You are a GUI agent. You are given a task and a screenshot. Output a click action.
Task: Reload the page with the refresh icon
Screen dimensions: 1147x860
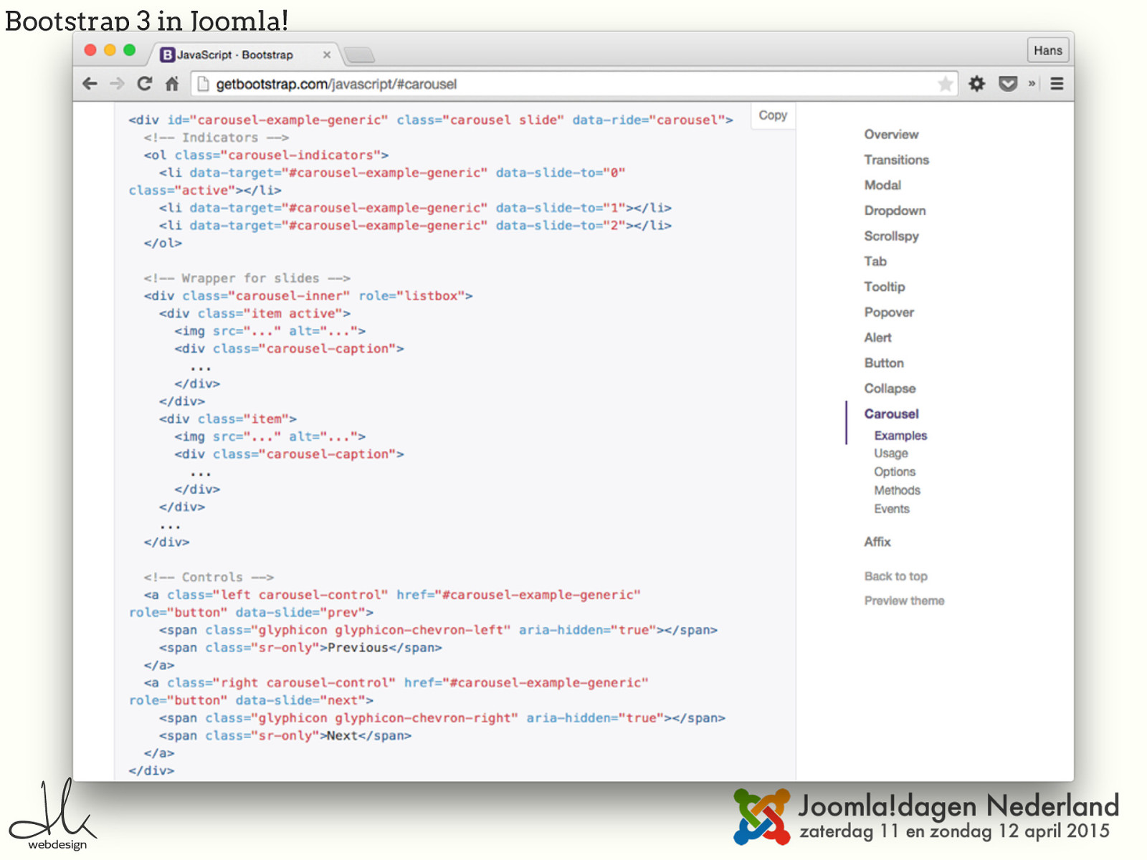coord(145,84)
